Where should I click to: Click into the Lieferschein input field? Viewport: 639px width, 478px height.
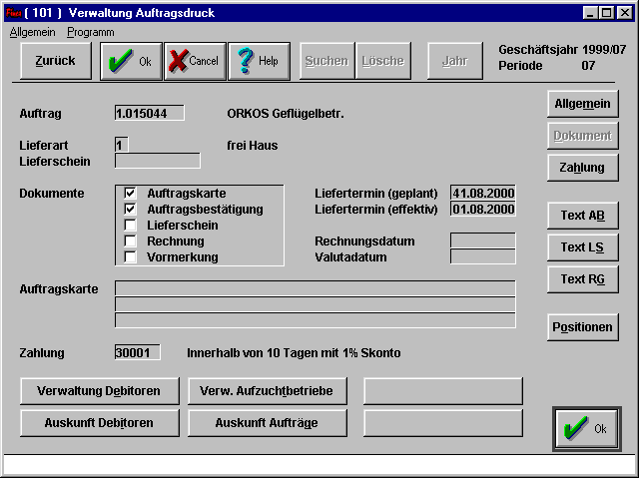(x=158, y=161)
